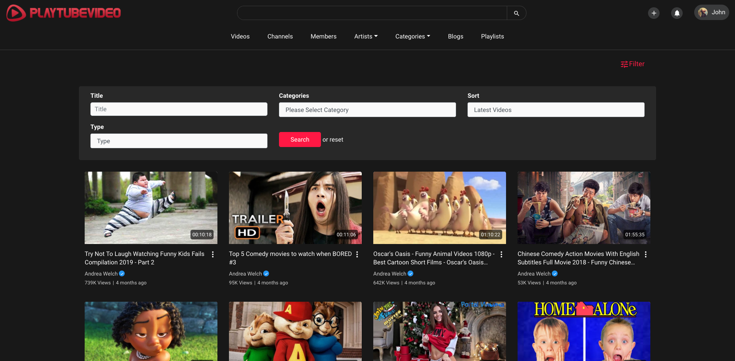Screen dimensions: 735x361
Task: Click the 739K Views text
Action: point(98,283)
